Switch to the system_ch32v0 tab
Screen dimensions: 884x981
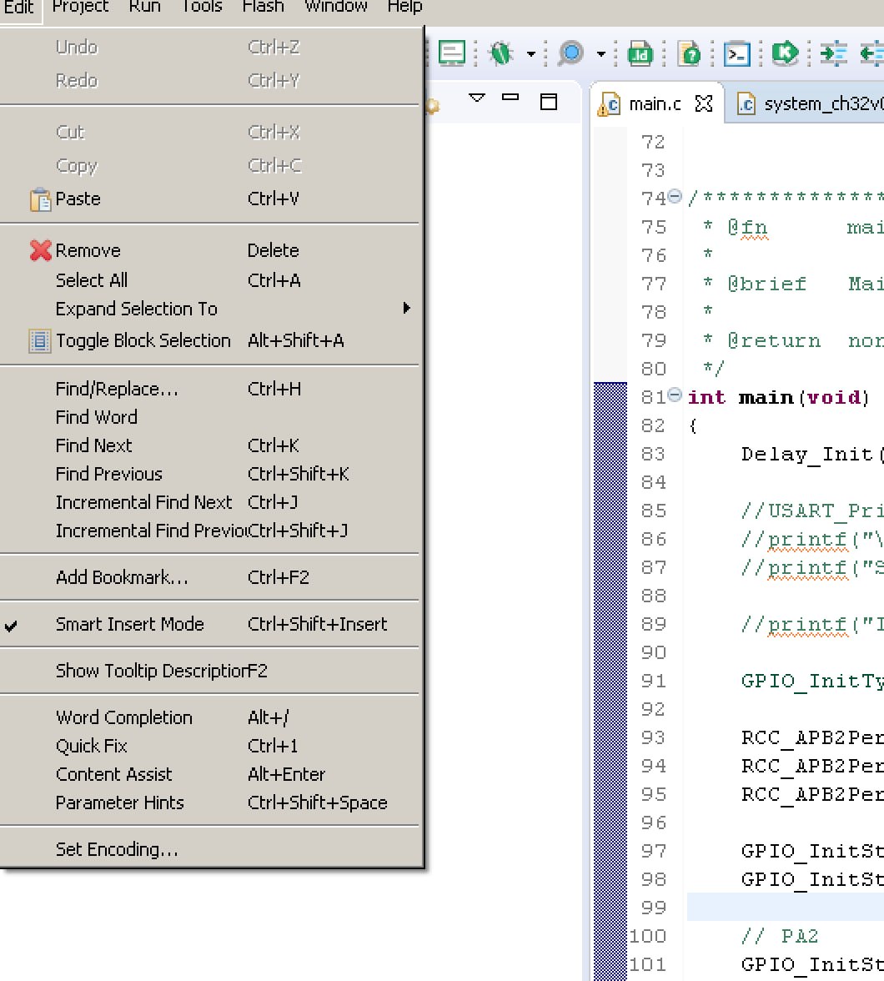click(823, 103)
